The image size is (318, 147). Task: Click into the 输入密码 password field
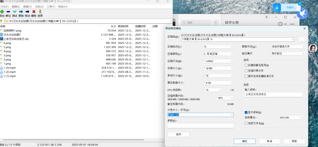273,95
